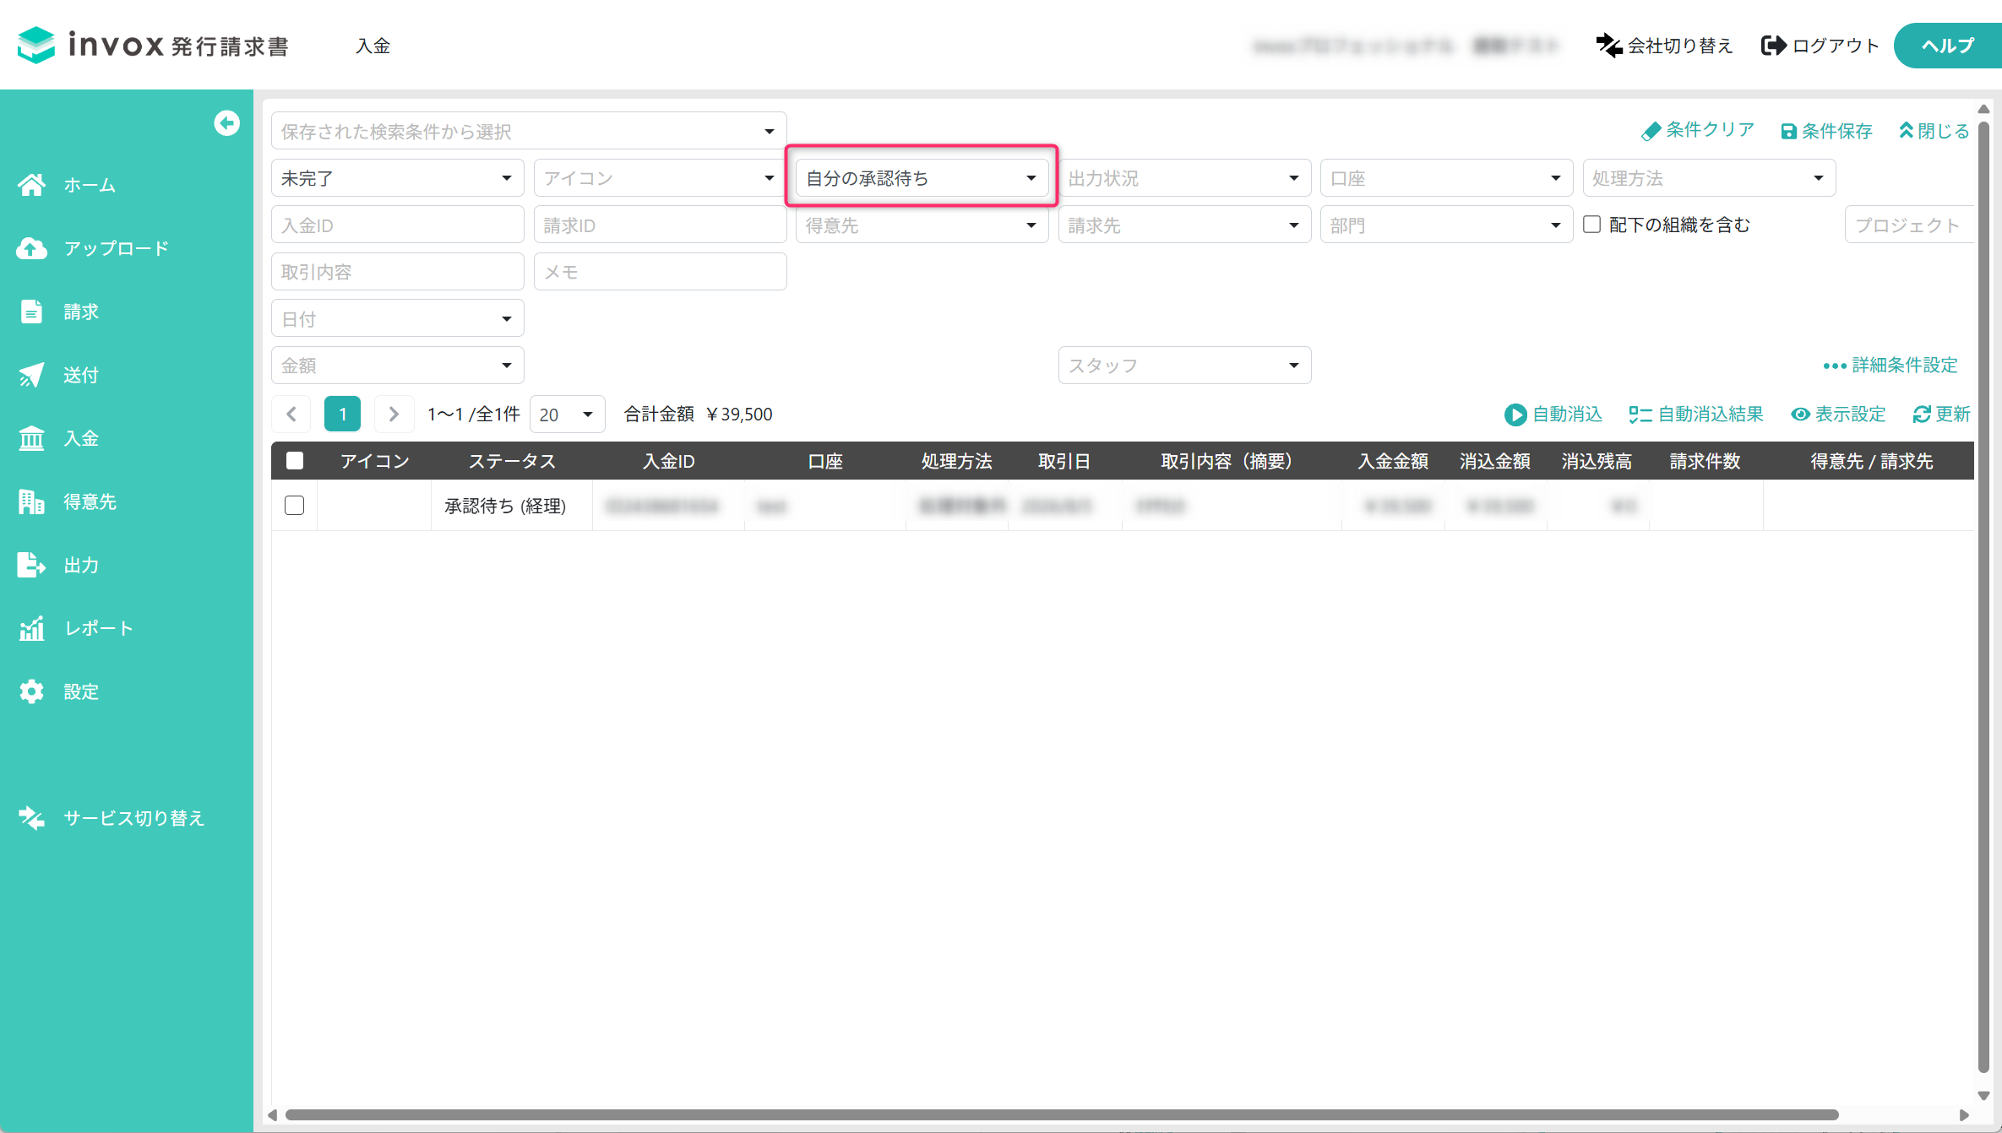Select 請求 in the sidebar menu
The height and width of the screenshot is (1133, 2002).
click(x=81, y=312)
